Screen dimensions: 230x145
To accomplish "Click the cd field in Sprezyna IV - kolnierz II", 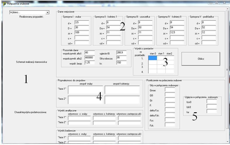I will (177, 43).
